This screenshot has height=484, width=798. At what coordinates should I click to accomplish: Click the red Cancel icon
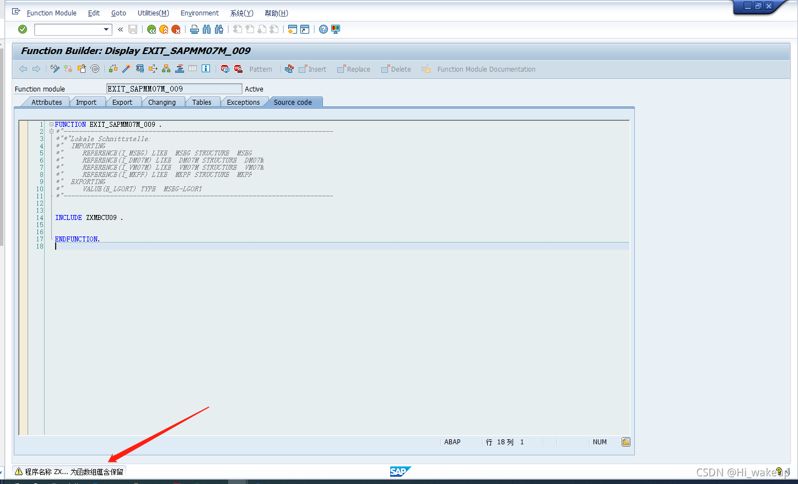pyautogui.click(x=176, y=29)
